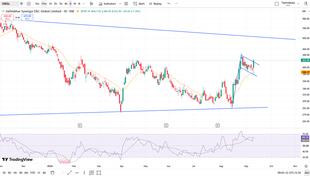This screenshot has width=310, height=176.
Task: Open the go-to-date calendar icon
Action: 52,173
